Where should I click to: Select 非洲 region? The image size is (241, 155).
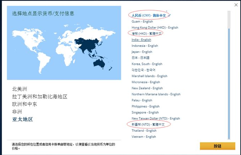tap(17, 112)
